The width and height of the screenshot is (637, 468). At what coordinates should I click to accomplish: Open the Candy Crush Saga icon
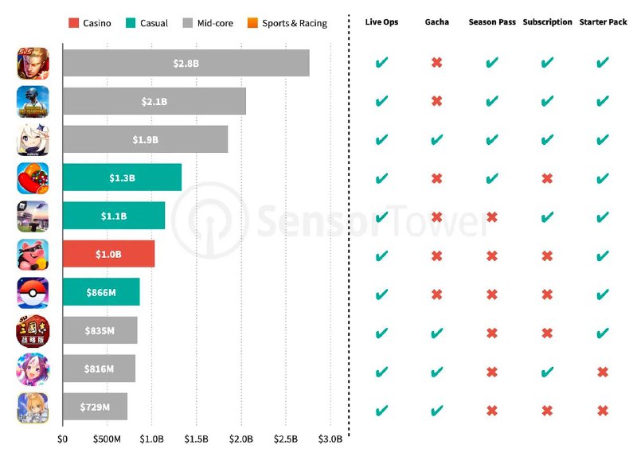[33, 178]
